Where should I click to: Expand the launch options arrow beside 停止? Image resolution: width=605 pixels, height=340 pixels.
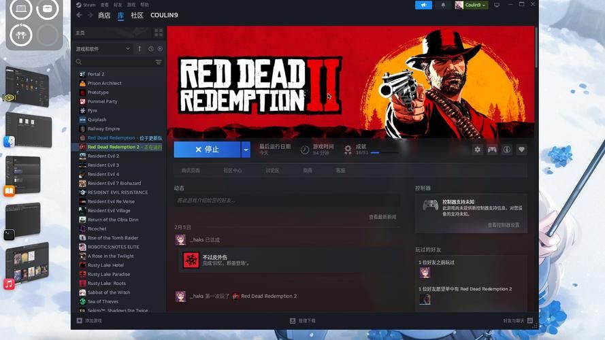[x=246, y=150]
